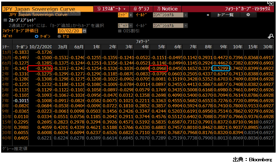This screenshot has width=278, height=164.
Task: Click the テナー header label
Action: pyautogui.click(x=6, y=47)
